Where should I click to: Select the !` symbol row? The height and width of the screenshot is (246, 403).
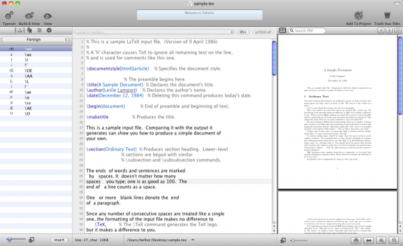coord(36,87)
